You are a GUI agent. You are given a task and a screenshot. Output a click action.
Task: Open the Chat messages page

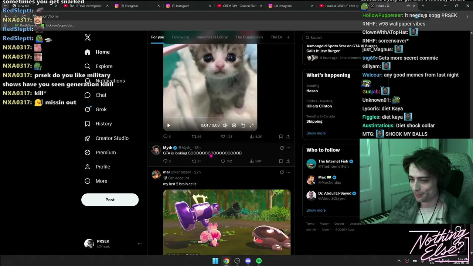tap(95, 95)
